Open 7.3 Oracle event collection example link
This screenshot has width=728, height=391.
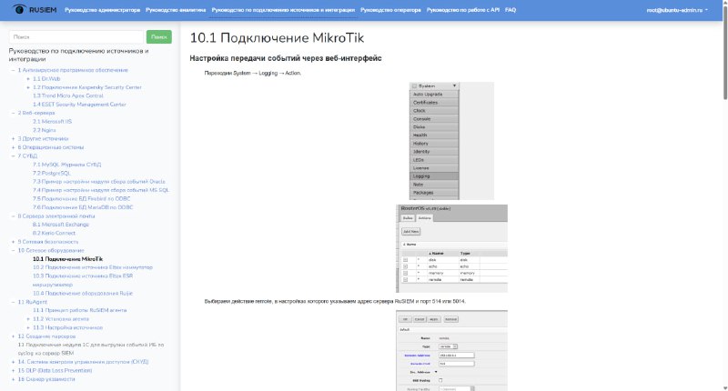tap(99, 181)
